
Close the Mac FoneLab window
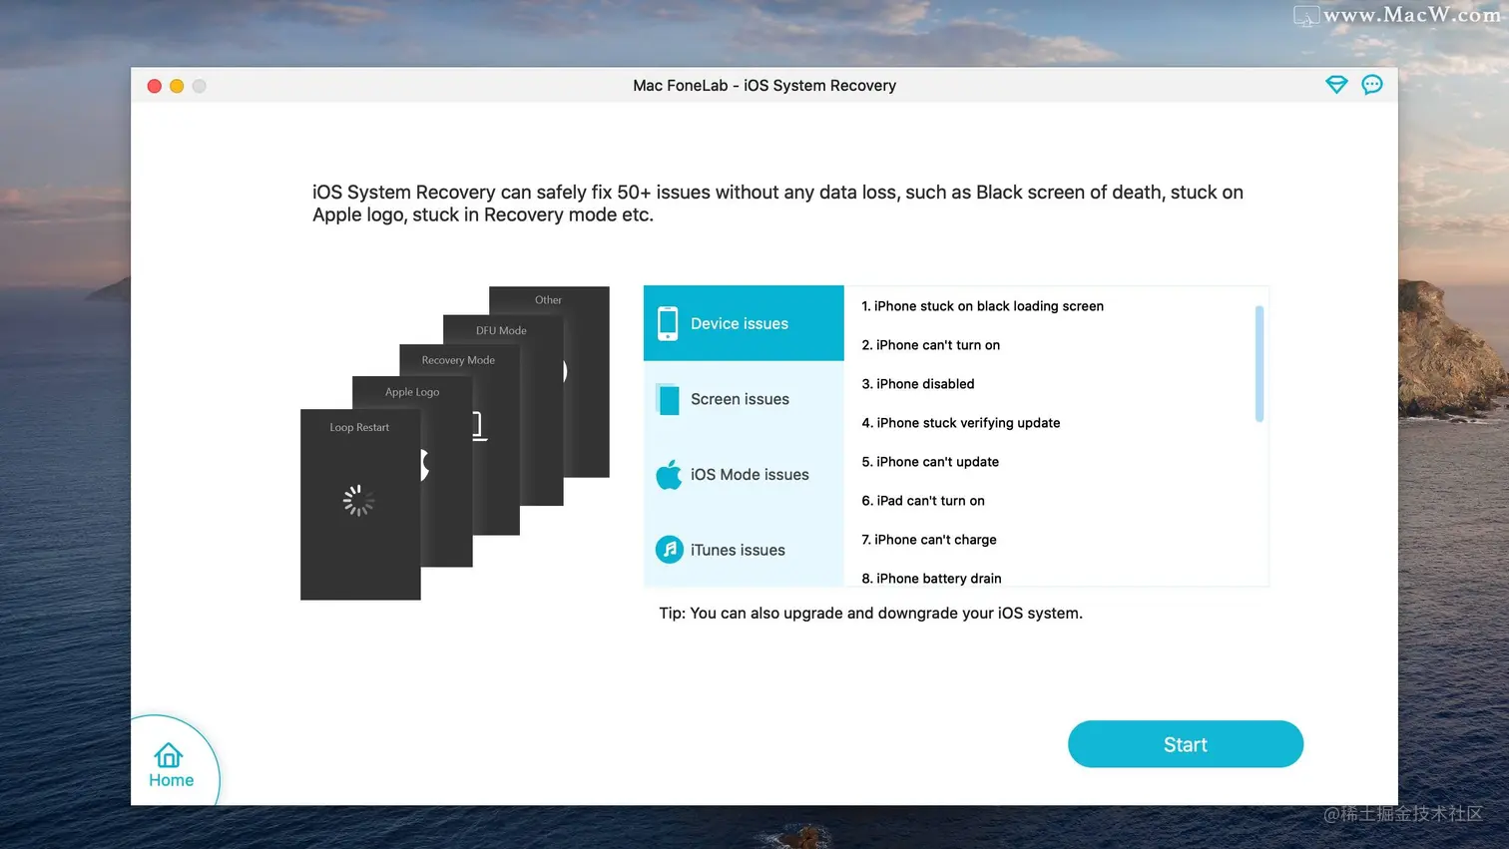pyautogui.click(x=154, y=86)
